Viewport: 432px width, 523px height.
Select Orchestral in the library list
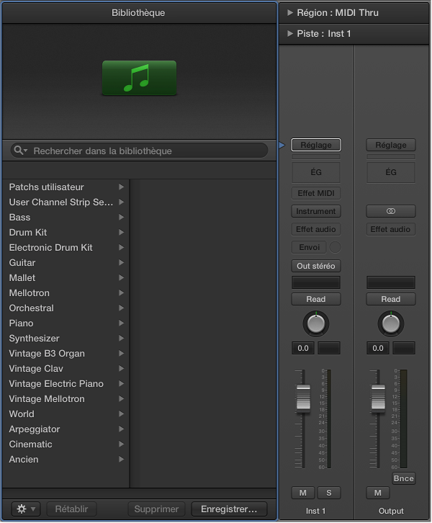tap(66, 308)
